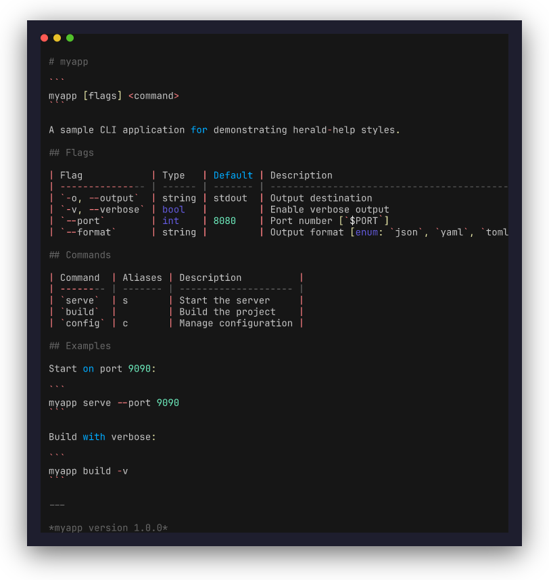The height and width of the screenshot is (580, 549).
Task: Click the red close window button
Action: [x=45, y=38]
